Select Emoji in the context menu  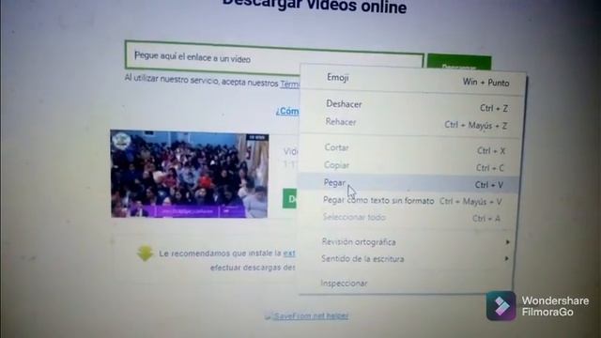[x=413, y=79]
